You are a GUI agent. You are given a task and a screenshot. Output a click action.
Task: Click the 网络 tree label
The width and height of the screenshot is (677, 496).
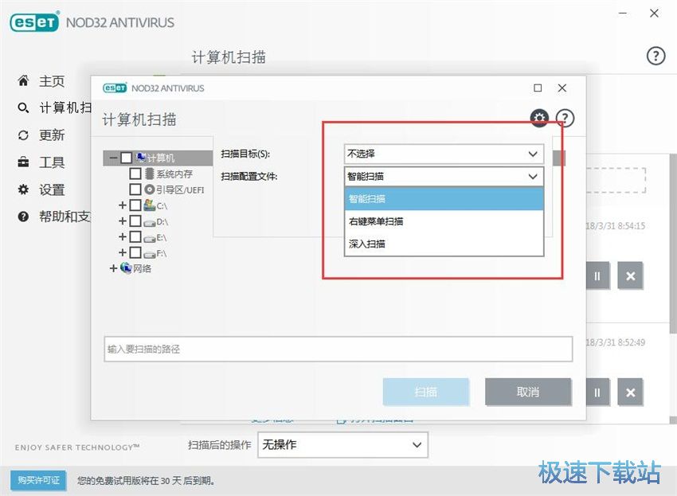tap(142, 268)
